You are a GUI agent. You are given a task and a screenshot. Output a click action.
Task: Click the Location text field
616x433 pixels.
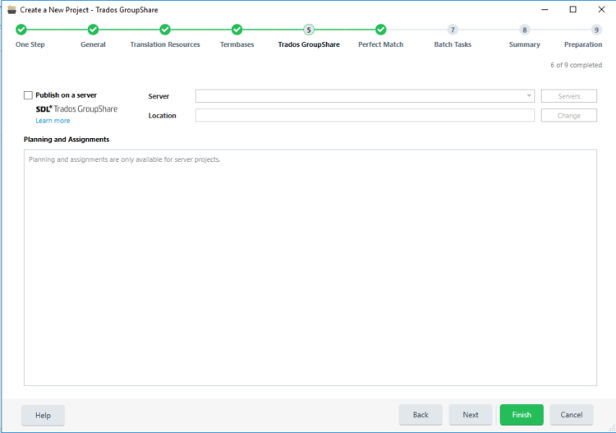click(x=364, y=116)
